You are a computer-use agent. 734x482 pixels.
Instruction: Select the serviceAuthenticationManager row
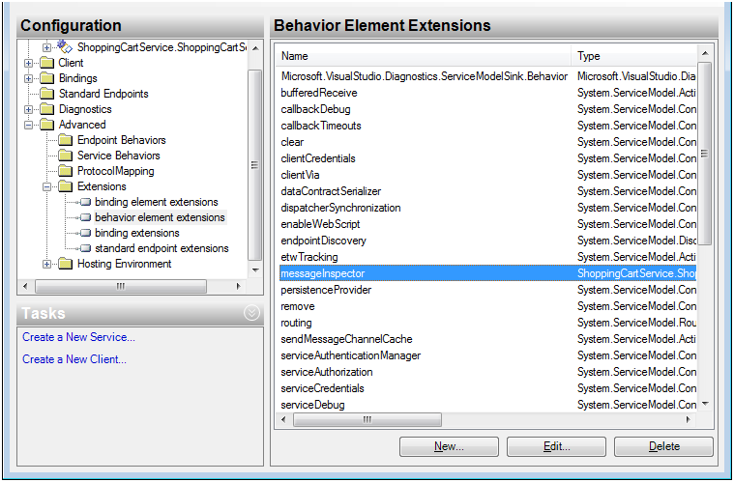click(x=487, y=355)
